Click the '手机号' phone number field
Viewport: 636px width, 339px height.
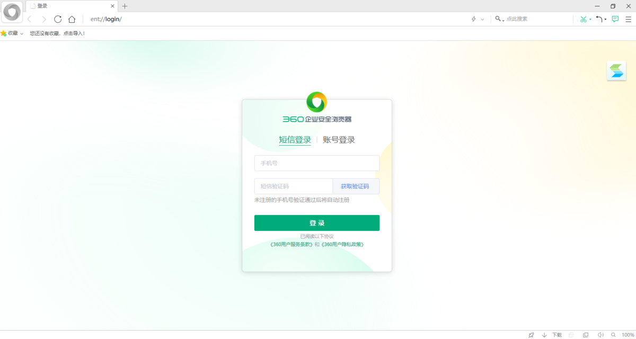pos(317,163)
